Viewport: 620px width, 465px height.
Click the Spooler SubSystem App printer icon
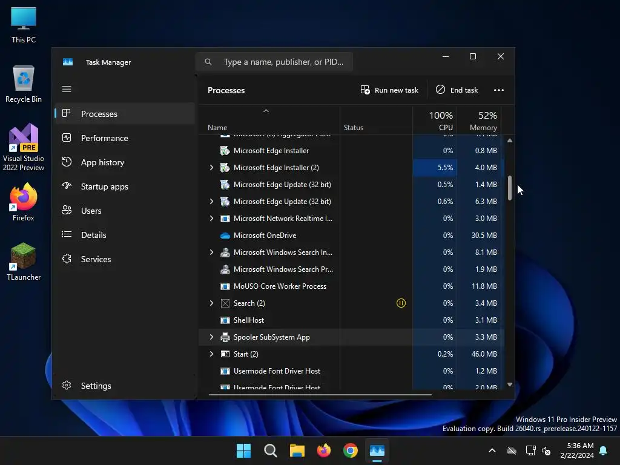(225, 337)
